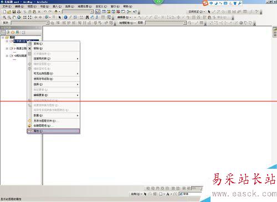Click the Full Extent globe icon
The width and height of the screenshot is (277, 202).
pyautogui.click(x=19, y=17)
